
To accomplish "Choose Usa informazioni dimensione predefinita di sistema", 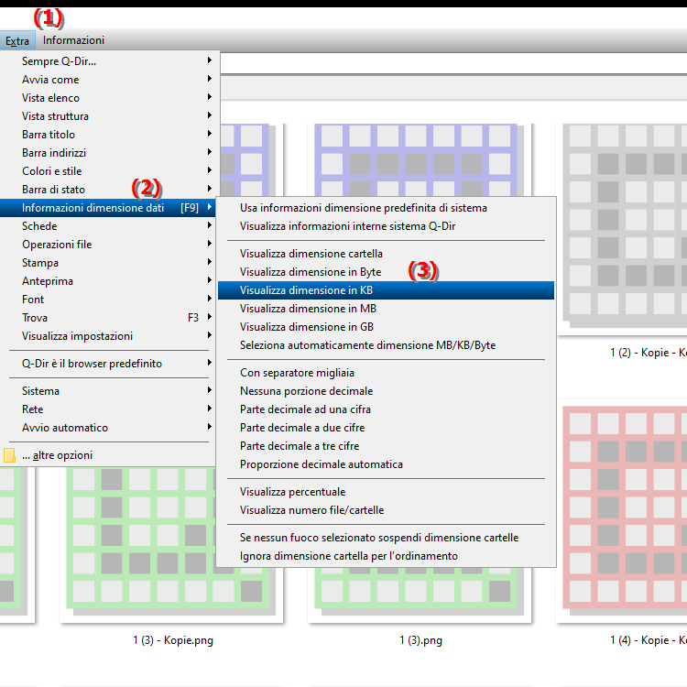I will [386, 208].
